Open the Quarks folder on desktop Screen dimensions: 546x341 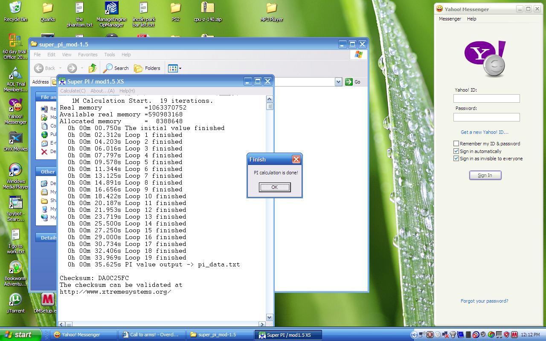pos(47,12)
